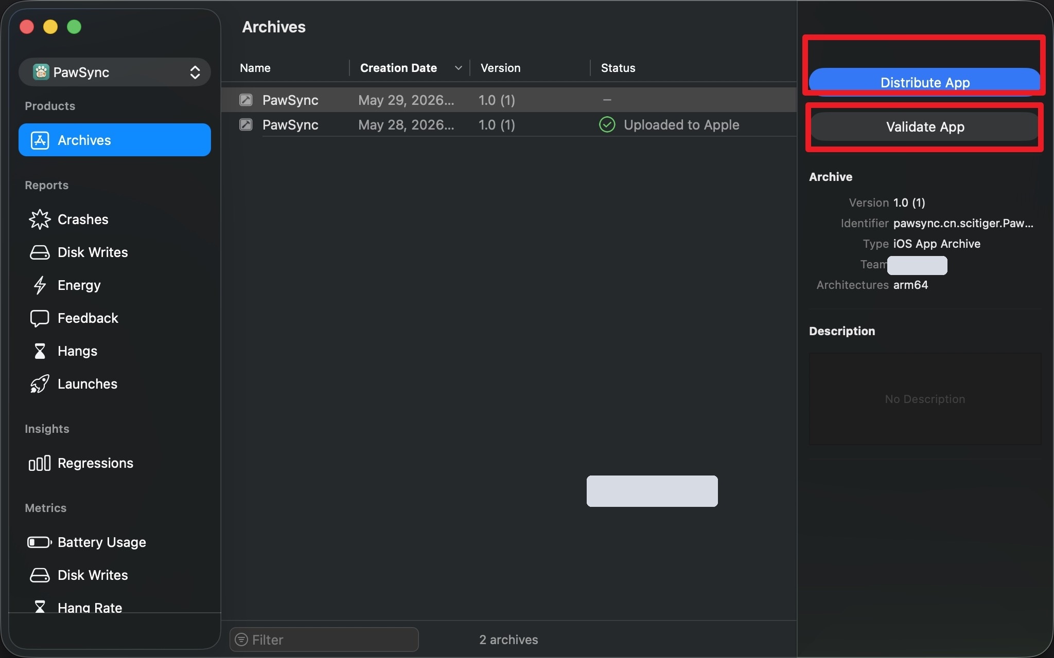Click the Description text area

point(925,399)
